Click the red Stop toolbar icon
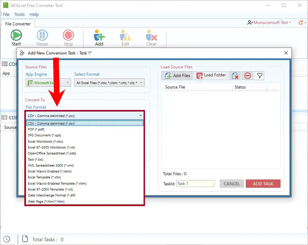308x245 pixels. [x=68, y=35]
